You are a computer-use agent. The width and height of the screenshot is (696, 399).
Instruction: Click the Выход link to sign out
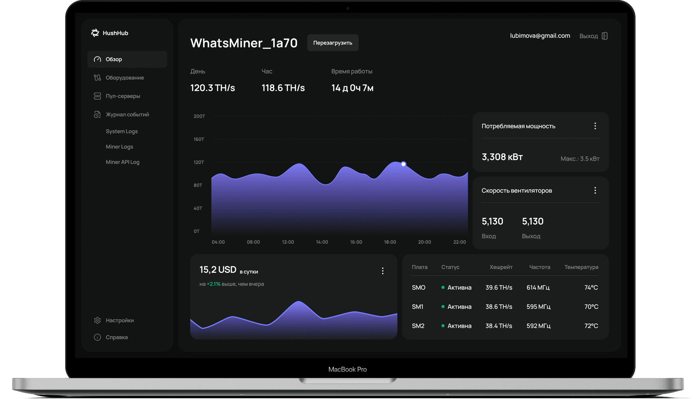[x=588, y=36]
